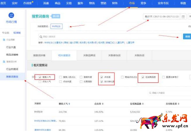Collapse the 搜索词分析 sidebar section
191x132 pixels.
point(12,62)
